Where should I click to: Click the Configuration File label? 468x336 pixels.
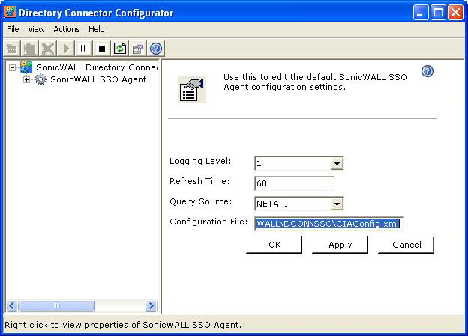pos(208,222)
